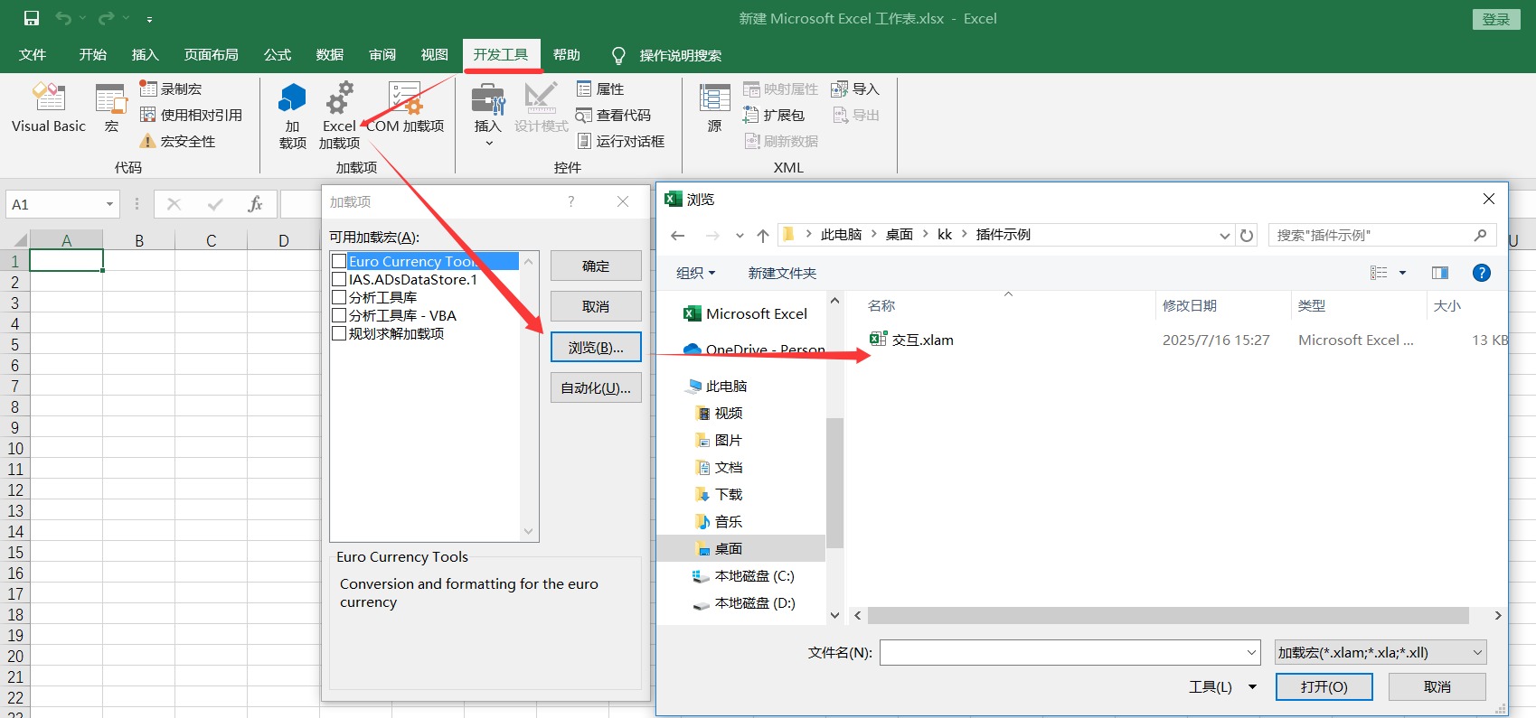The image size is (1536, 718).
Task: Click the XML 源 icon
Action: 714,98
